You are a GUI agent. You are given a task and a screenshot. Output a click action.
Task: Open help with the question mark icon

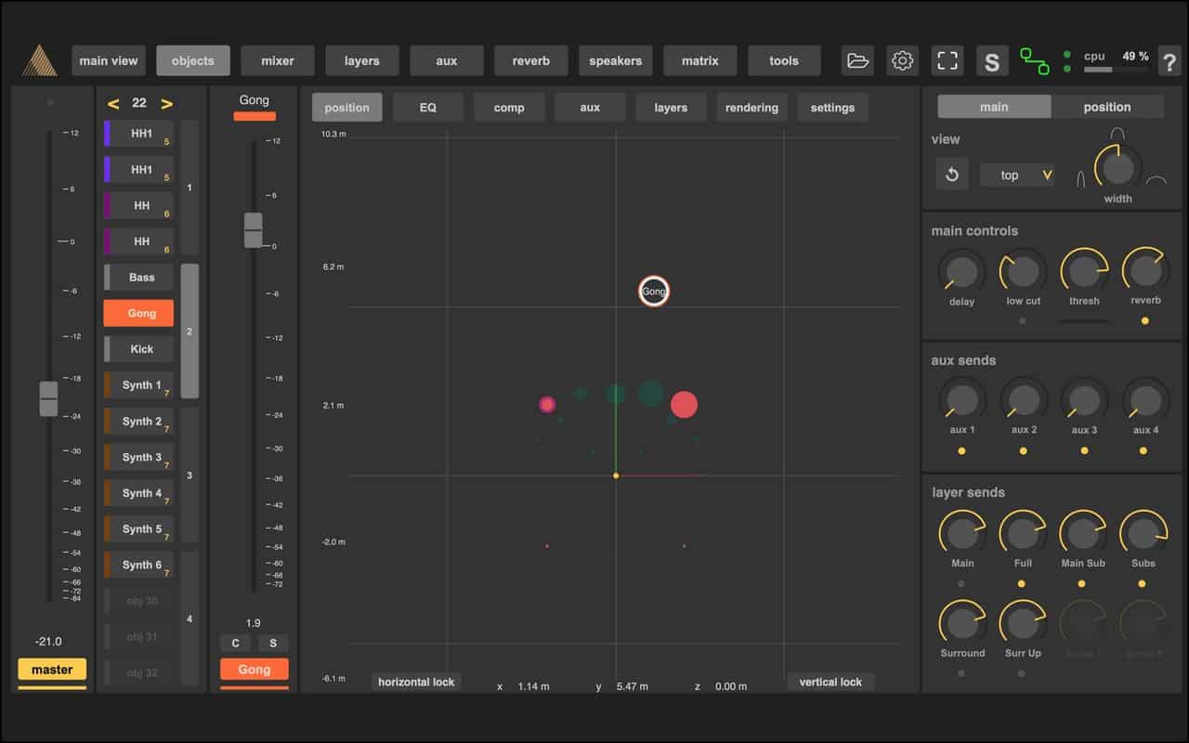click(1169, 62)
